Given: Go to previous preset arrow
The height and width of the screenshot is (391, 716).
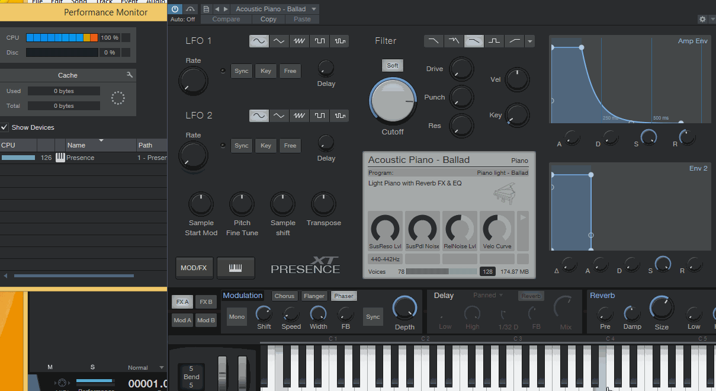Looking at the screenshot, I should coord(217,9).
